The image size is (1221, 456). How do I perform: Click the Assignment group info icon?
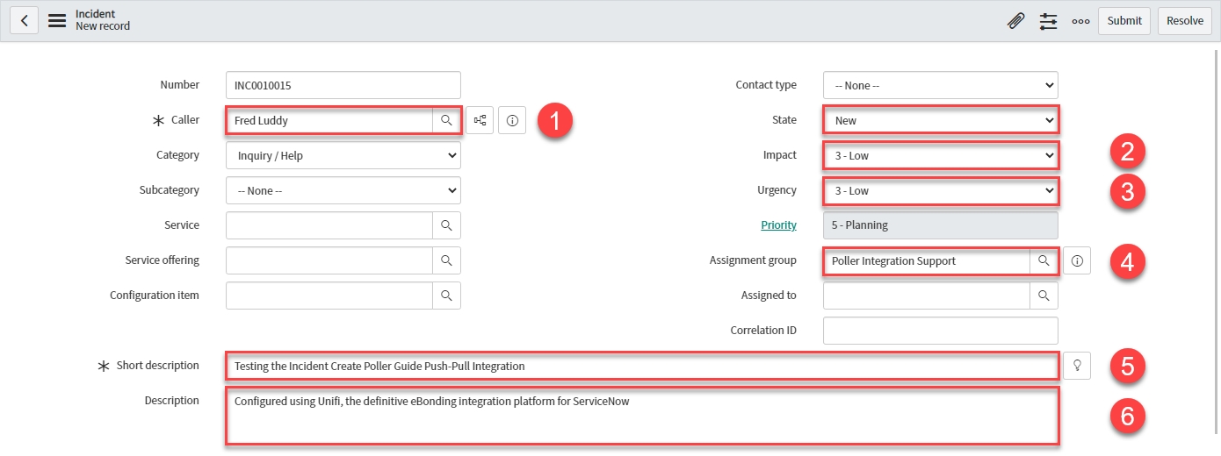[1077, 260]
